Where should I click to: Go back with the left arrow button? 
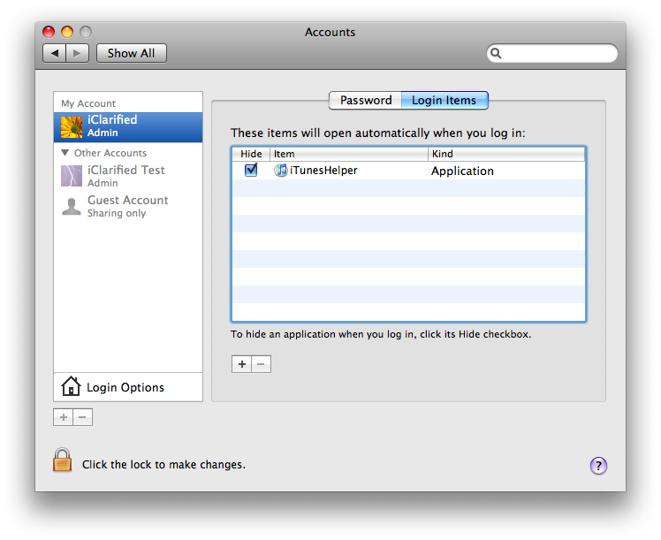tap(55, 53)
